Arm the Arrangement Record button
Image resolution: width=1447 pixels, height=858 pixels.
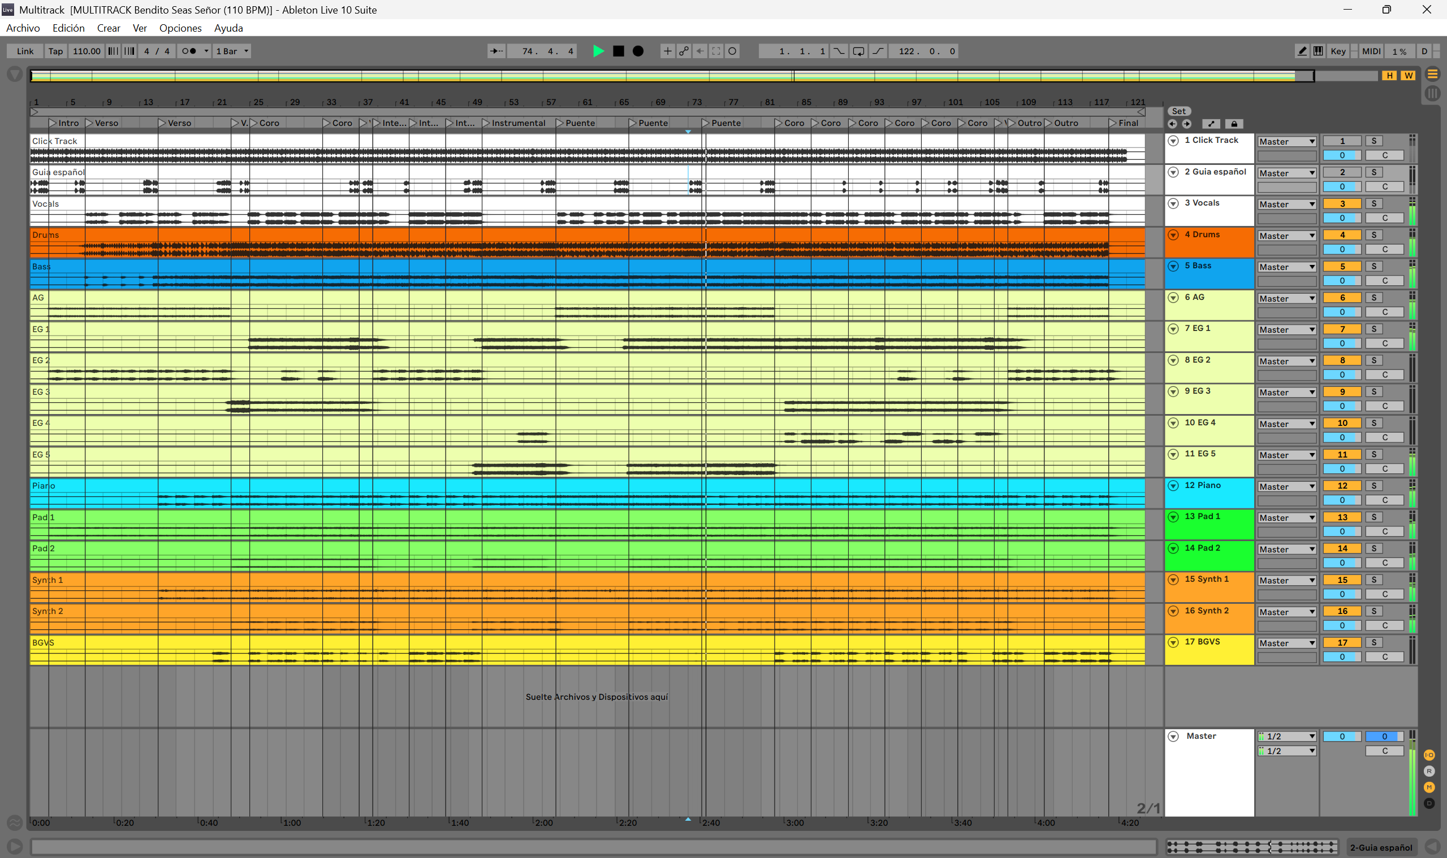[638, 51]
